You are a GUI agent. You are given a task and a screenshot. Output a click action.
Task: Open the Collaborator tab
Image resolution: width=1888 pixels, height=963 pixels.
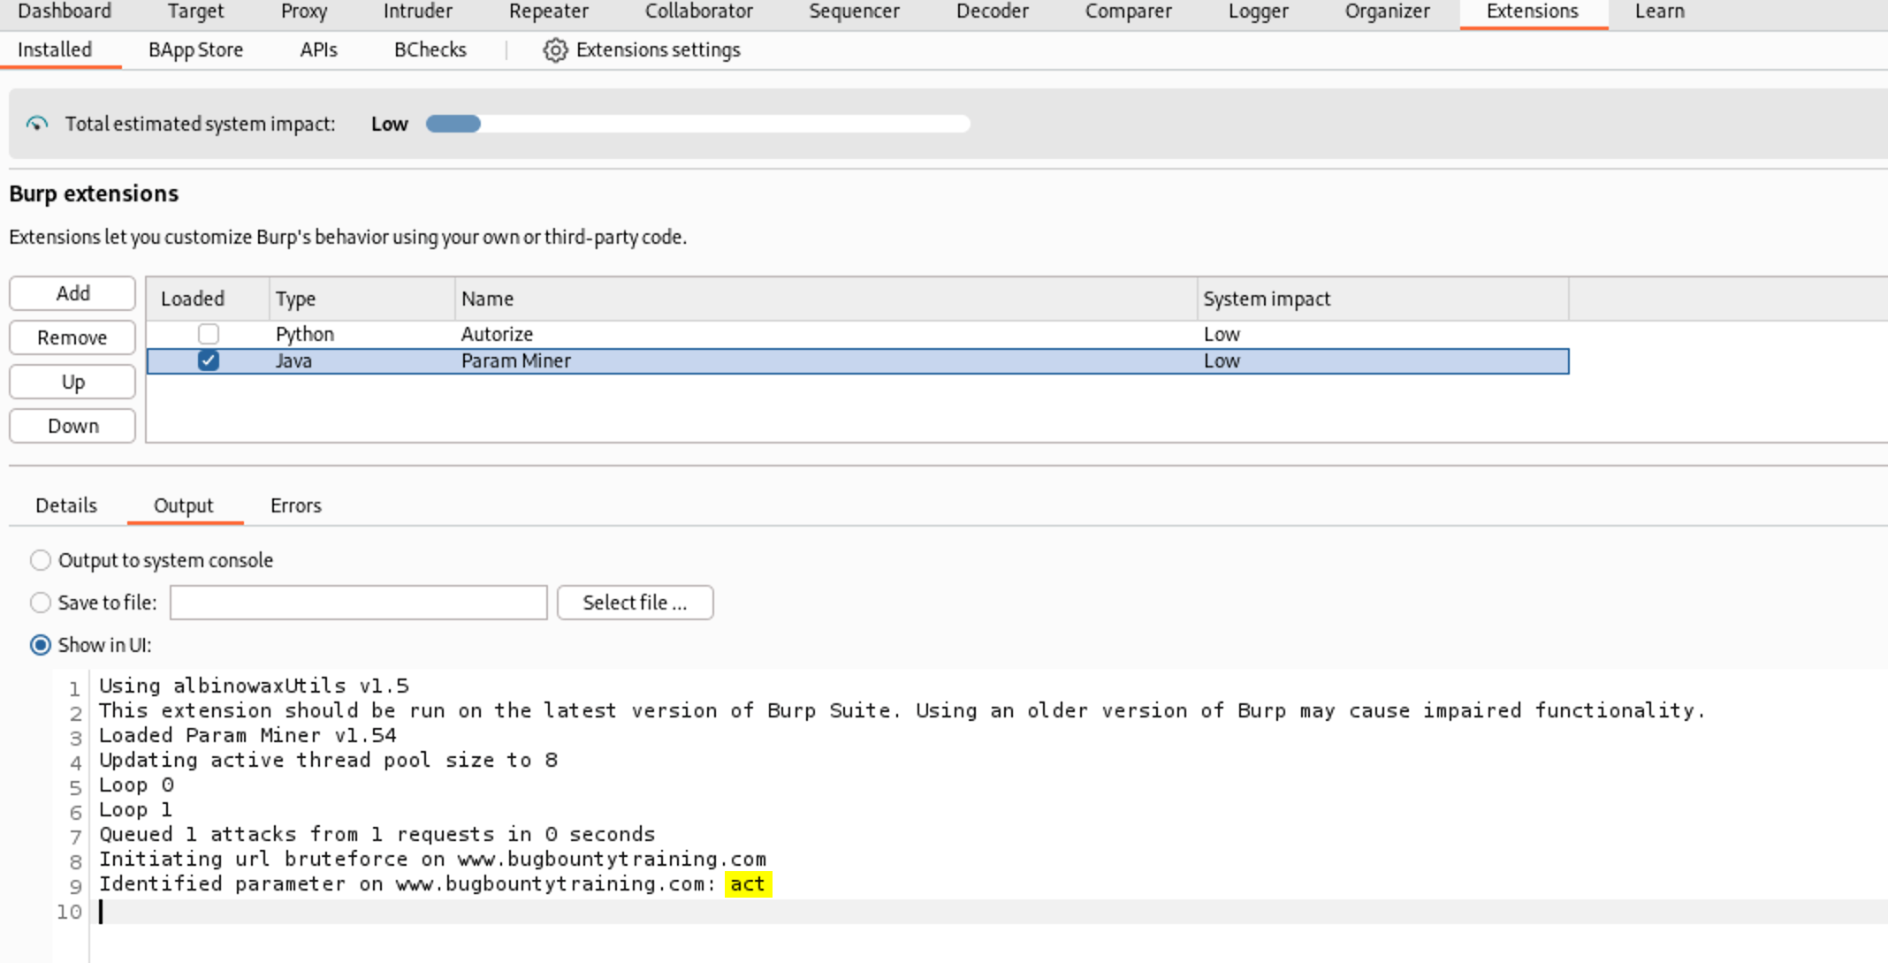[698, 11]
